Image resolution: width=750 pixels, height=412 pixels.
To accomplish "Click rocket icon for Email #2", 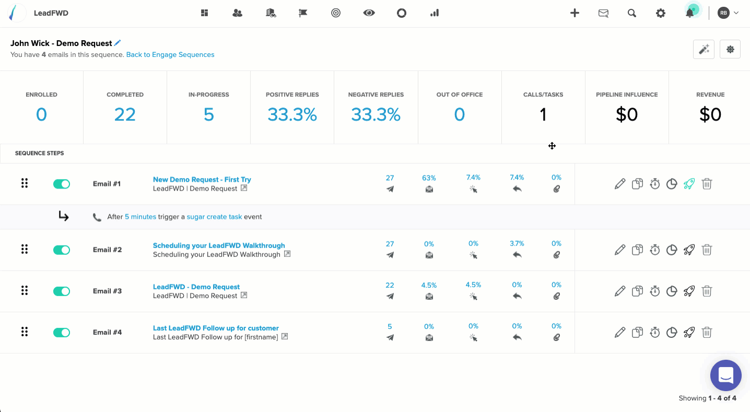I will tap(689, 250).
